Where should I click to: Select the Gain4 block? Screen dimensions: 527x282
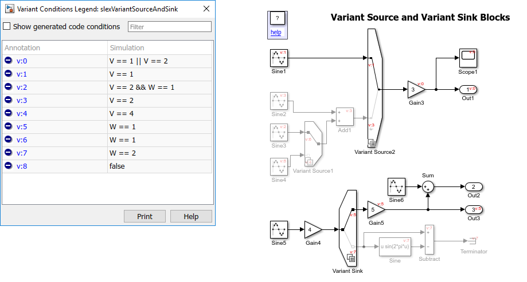pos(313,230)
